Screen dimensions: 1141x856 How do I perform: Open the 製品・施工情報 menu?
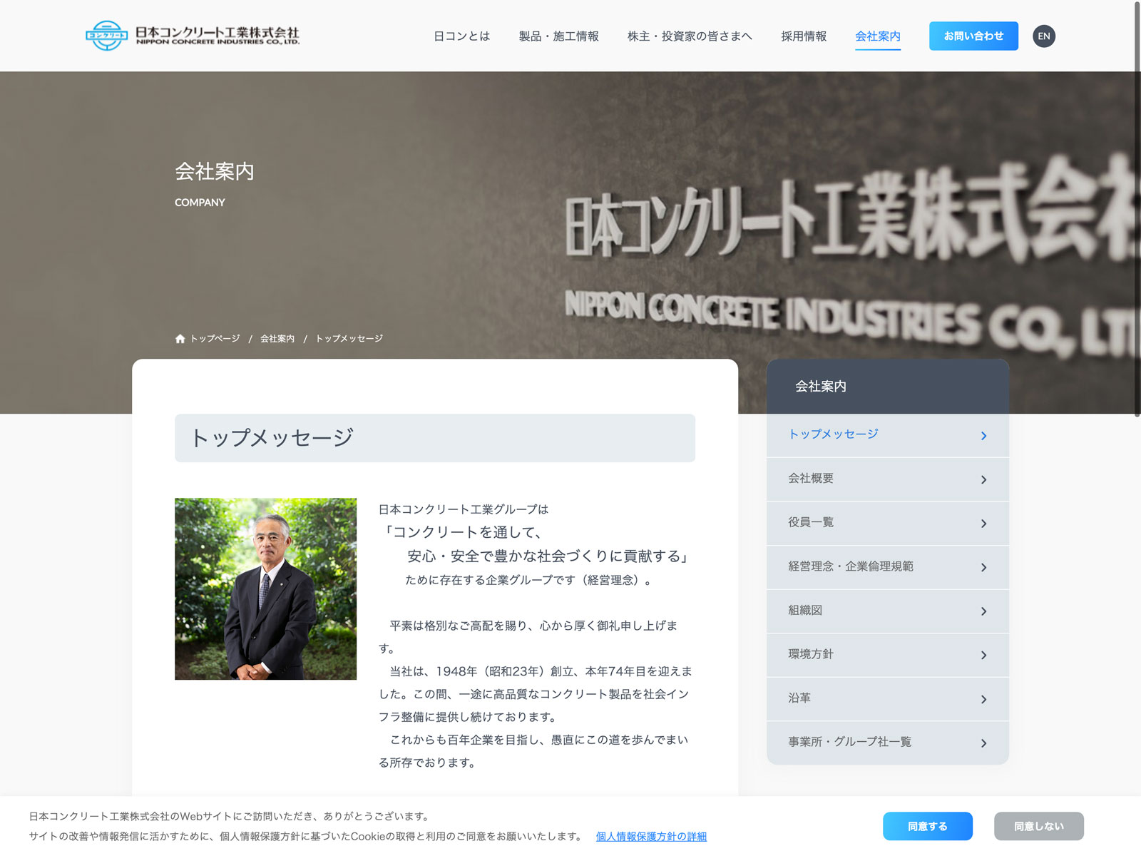pyautogui.click(x=558, y=36)
